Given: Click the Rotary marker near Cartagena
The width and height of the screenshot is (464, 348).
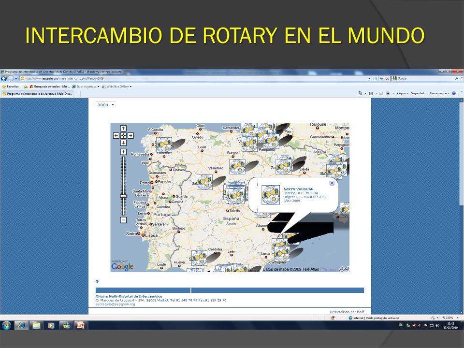Looking at the screenshot, I should coord(282,253).
